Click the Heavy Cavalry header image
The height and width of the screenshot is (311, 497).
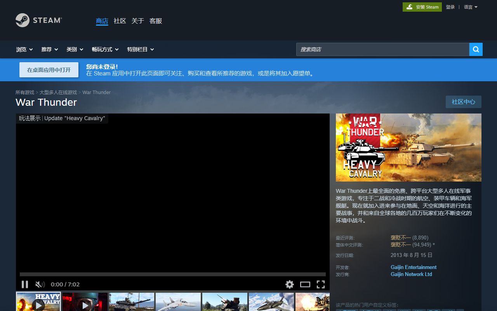pyautogui.click(x=408, y=147)
